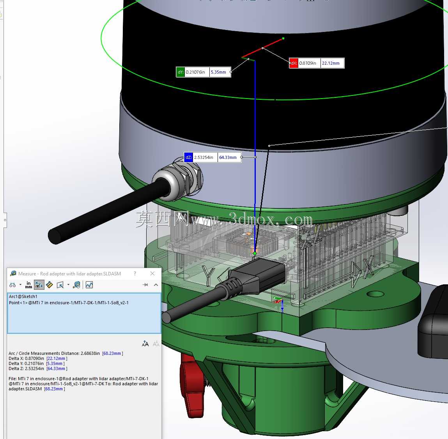Select the red clamp lever at the bottom
This screenshot has height=439, width=448.
(192, 385)
